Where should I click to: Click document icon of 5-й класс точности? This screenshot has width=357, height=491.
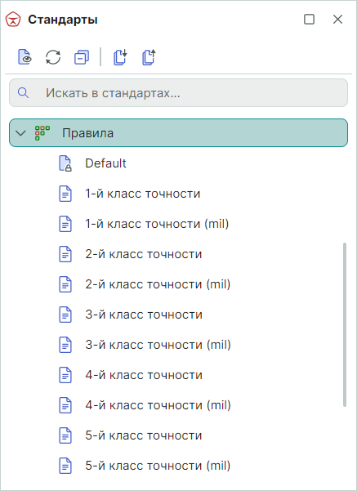(x=65, y=435)
